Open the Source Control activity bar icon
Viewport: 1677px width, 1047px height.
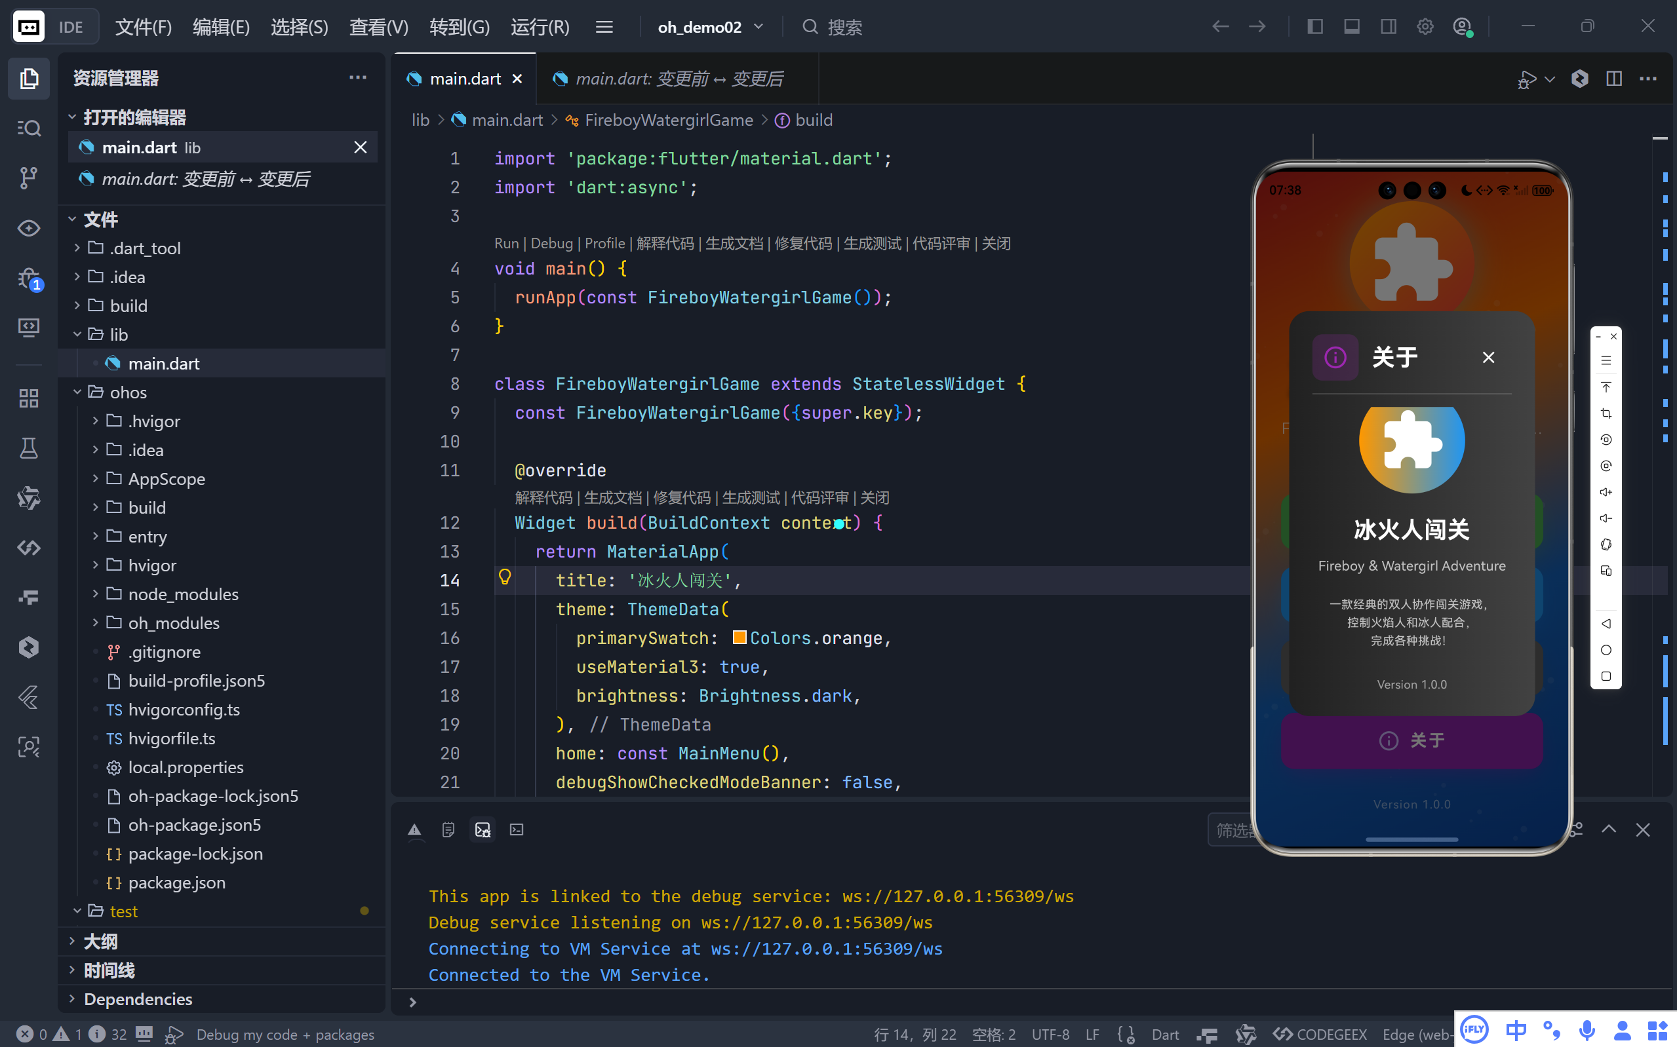pyautogui.click(x=28, y=178)
